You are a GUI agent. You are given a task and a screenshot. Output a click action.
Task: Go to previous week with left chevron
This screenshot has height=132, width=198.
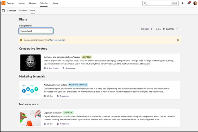151,29
